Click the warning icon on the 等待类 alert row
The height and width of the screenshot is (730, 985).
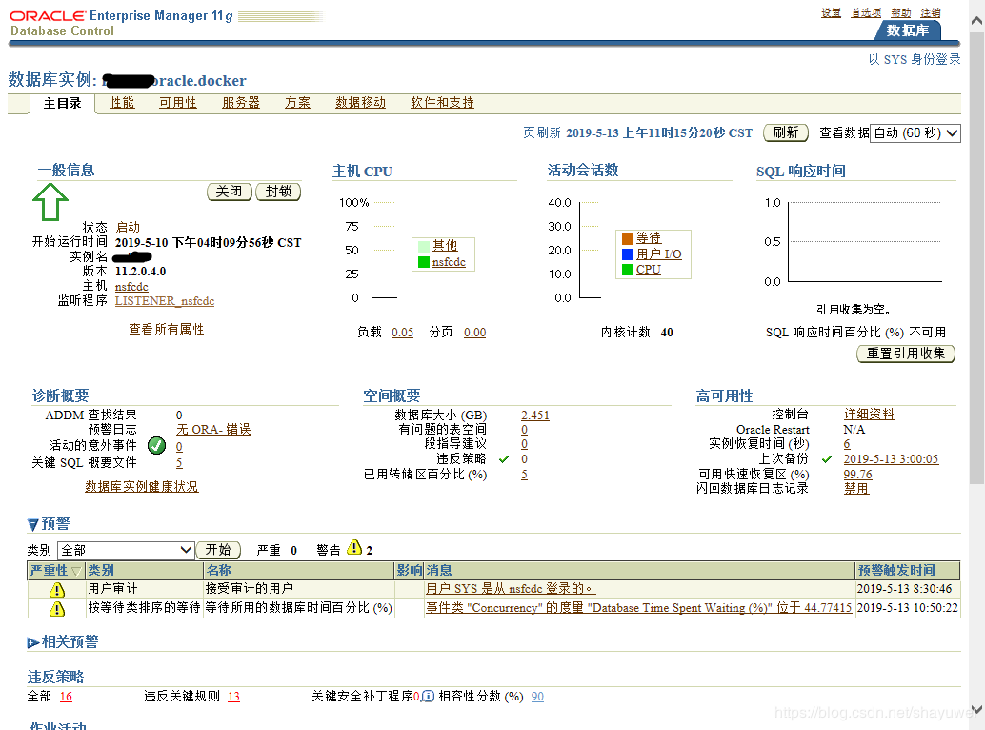(56, 607)
